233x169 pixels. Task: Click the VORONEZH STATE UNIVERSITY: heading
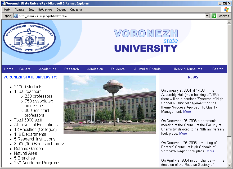coord(30,77)
